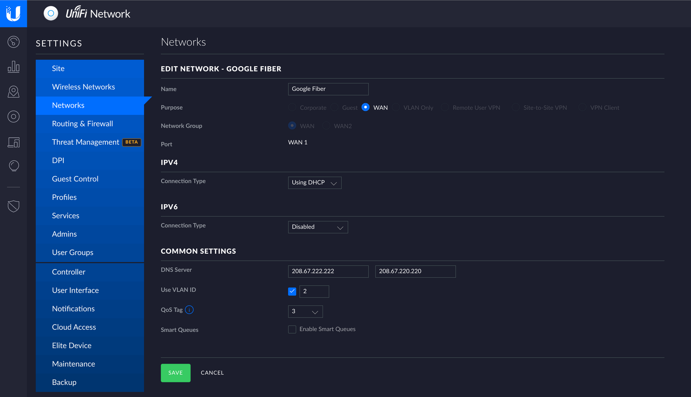Image resolution: width=691 pixels, height=397 pixels.
Task: Open the Clients devices icon
Action: (13, 142)
